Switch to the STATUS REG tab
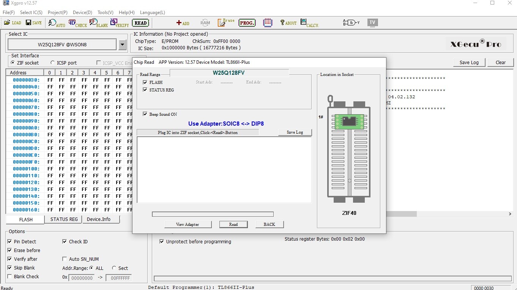The width and height of the screenshot is (517, 290). (x=64, y=219)
